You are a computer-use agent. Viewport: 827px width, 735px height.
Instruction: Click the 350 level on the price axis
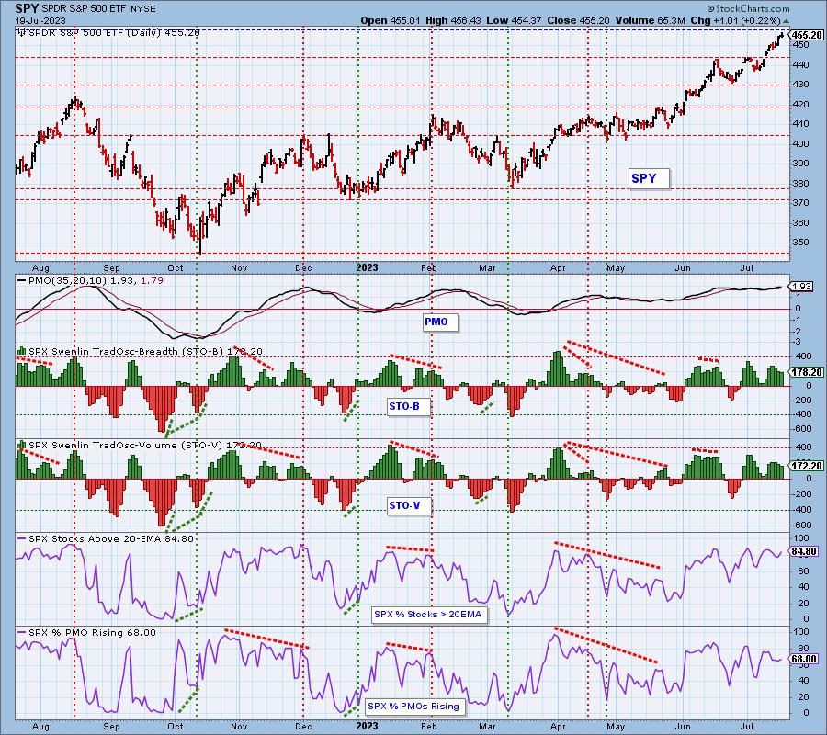(801, 243)
